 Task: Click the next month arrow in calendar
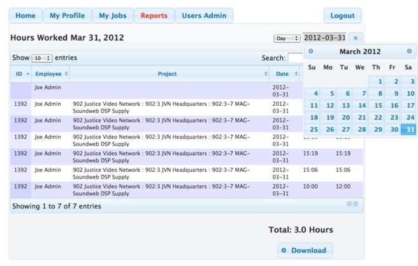click(x=409, y=51)
